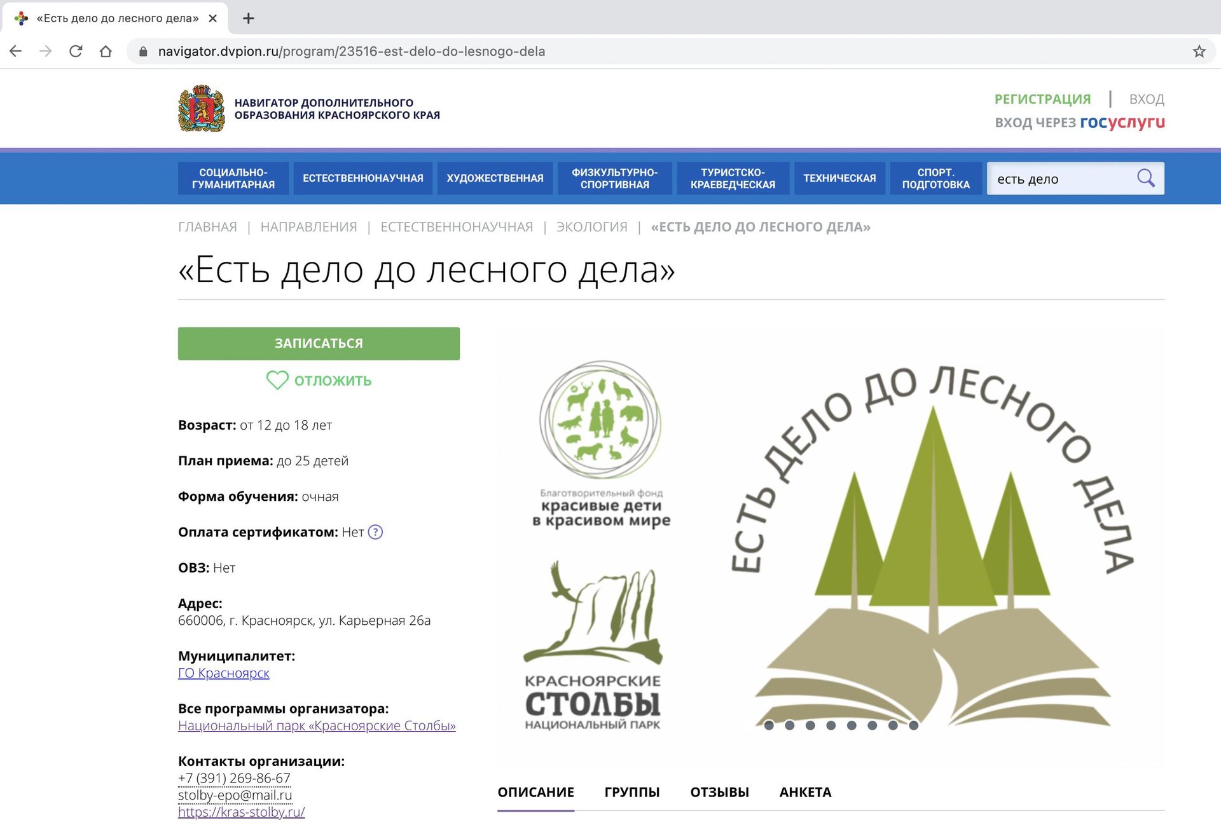Click the browser back arrow
Image resolution: width=1221 pixels, height=825 pixels.
(x=16, y=51)
